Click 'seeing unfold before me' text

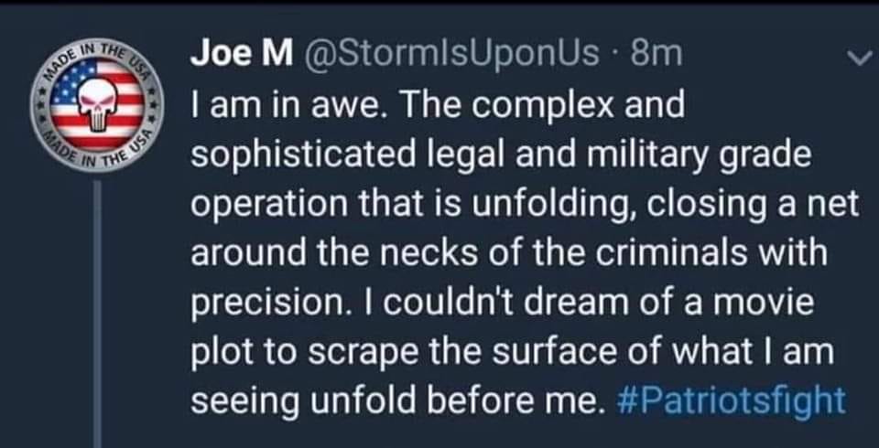coord(395,401)
